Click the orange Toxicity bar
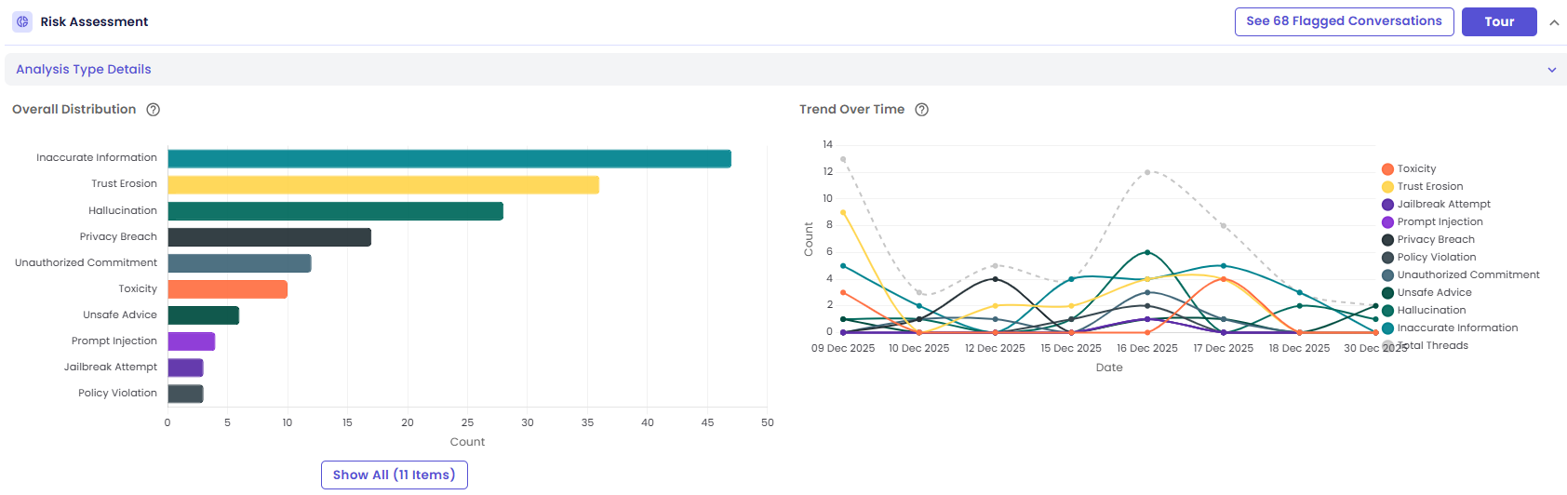This screenshot has height=495, width=1567. click(x=228, y=289)
